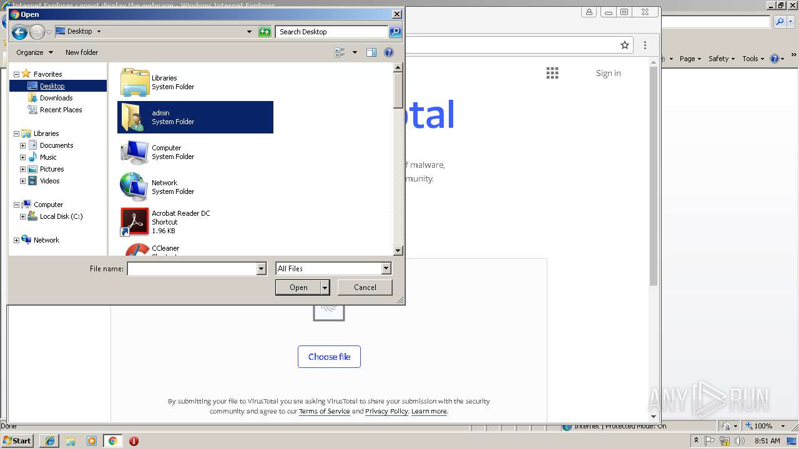The image size is (799, 449).
Task: Open the IE zoom level 100% control
Action: (766, 426)
